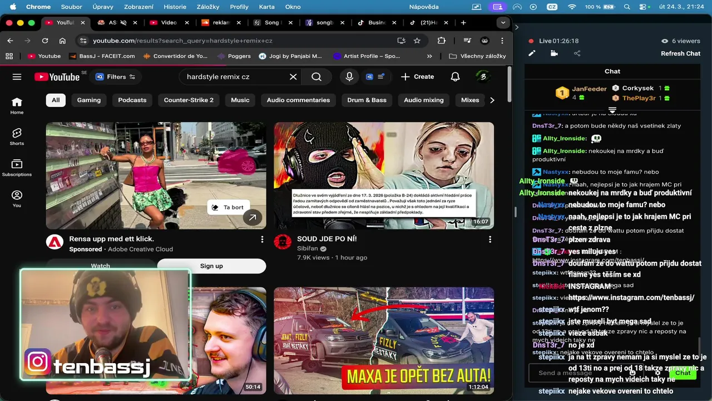The image size is (712, 401).
Task: Open the YouTube guide hamburger menu
Action: pyautogui.click(x=17, y=77)
